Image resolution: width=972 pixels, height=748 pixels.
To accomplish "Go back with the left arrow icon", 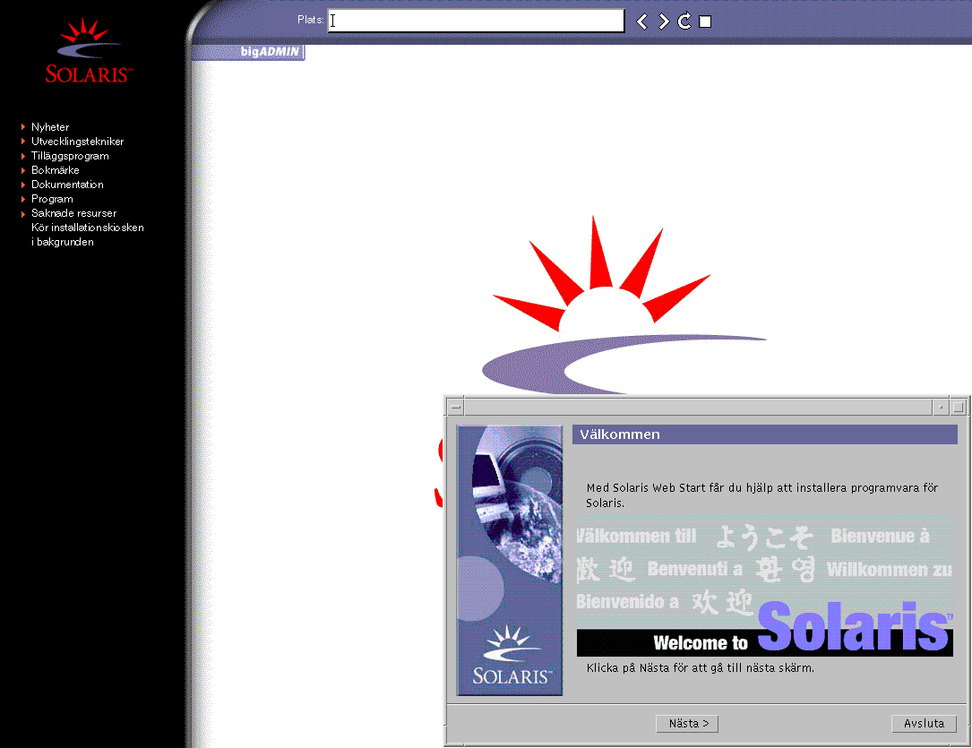I will 642,21.
